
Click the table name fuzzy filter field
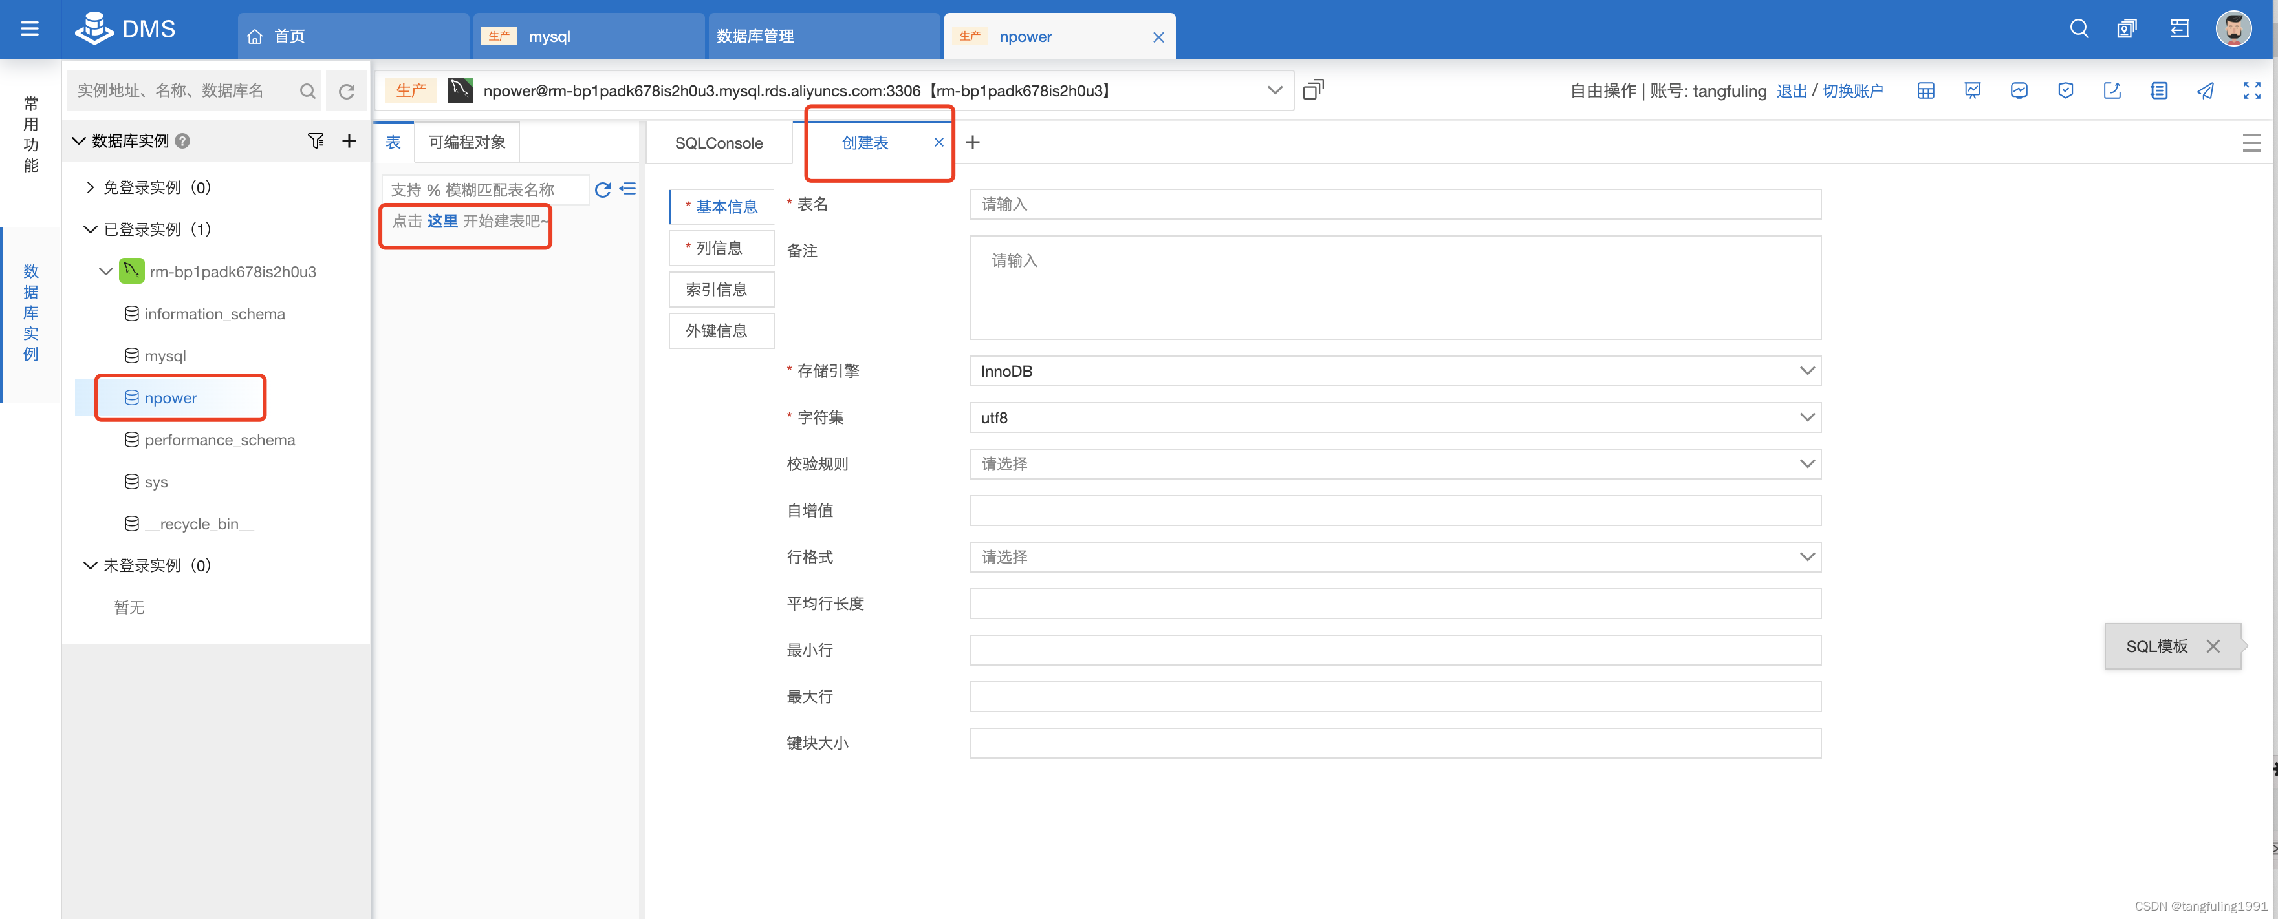[x=484, y=190]
